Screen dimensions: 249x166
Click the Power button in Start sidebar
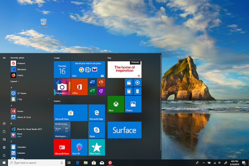coord(4,155)
